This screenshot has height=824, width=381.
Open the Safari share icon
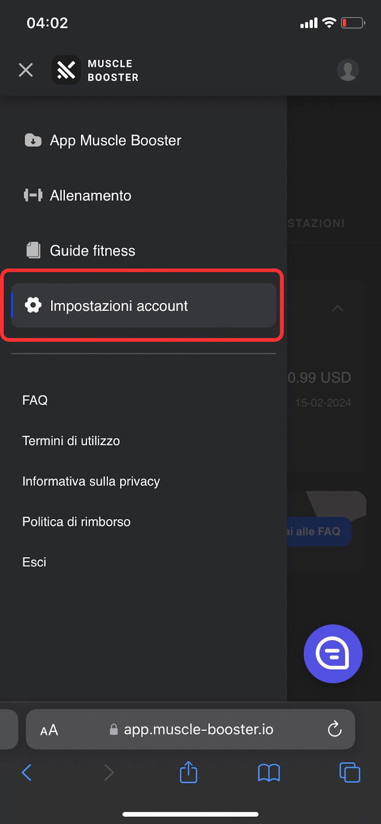click(189, 772)
